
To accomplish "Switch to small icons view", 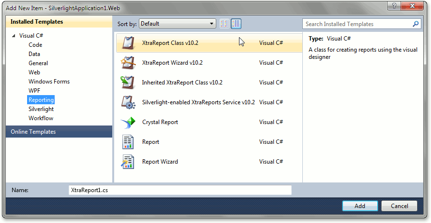I will click(224, 24).
